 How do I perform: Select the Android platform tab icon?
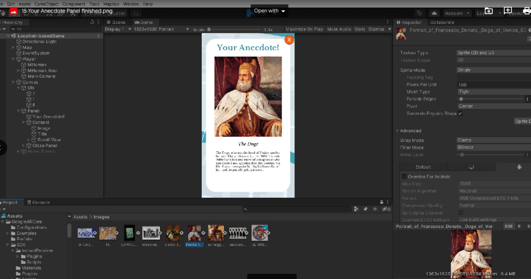tap(519, 167)
